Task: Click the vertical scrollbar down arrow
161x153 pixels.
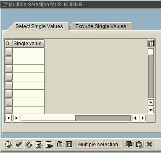Action: point(150,110)
